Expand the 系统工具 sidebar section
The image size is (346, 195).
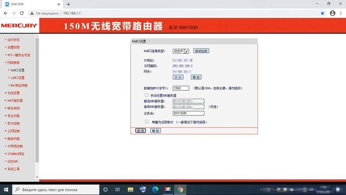13,169
